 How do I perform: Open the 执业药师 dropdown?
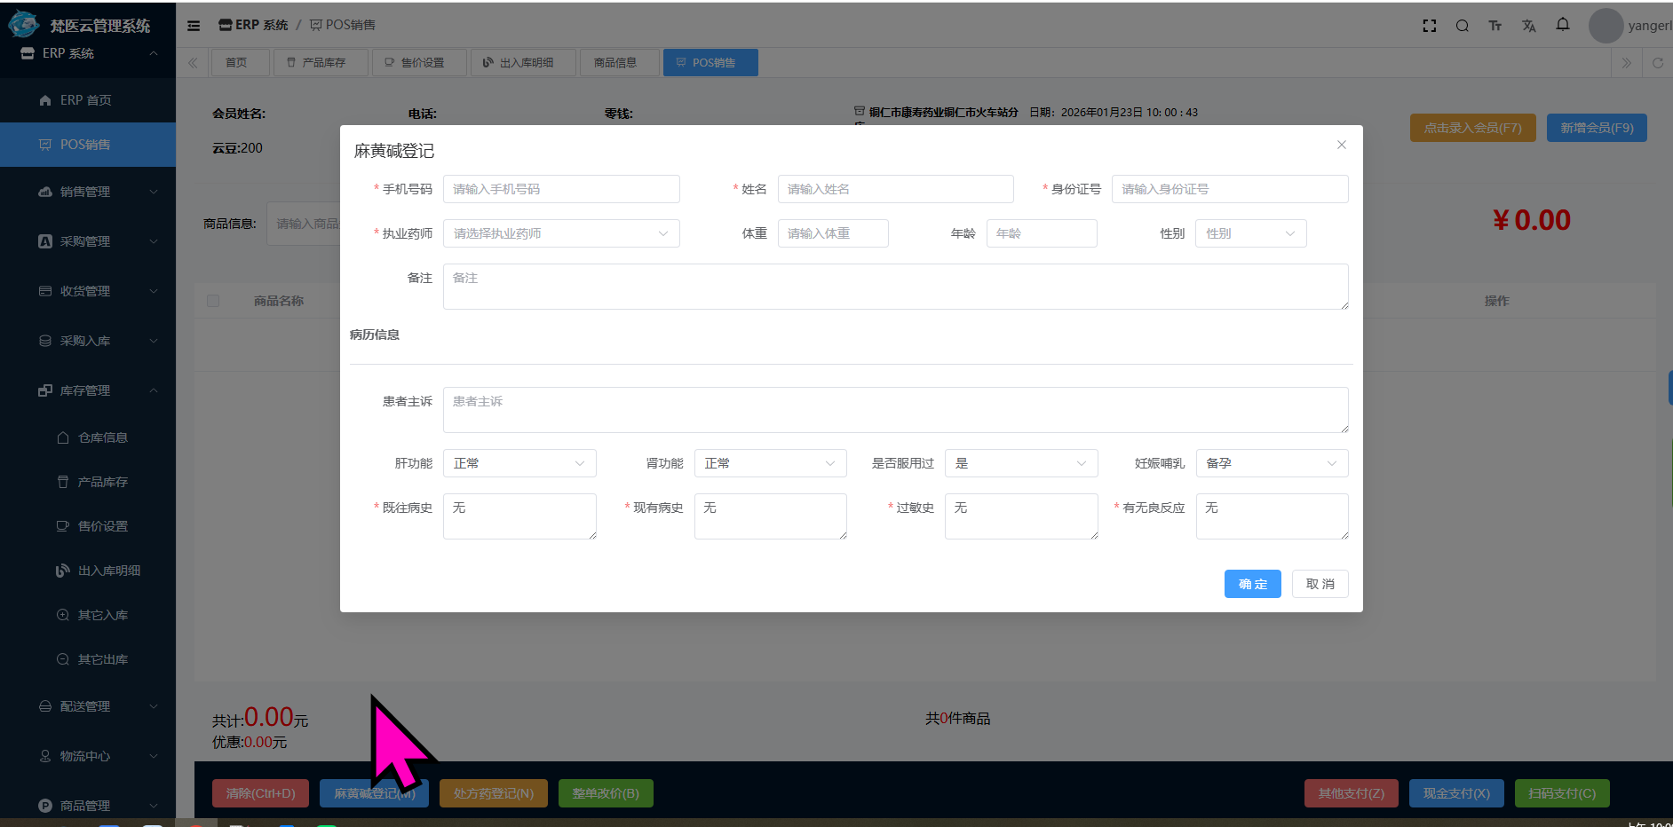pyautogui.click(x=561, y=233)
